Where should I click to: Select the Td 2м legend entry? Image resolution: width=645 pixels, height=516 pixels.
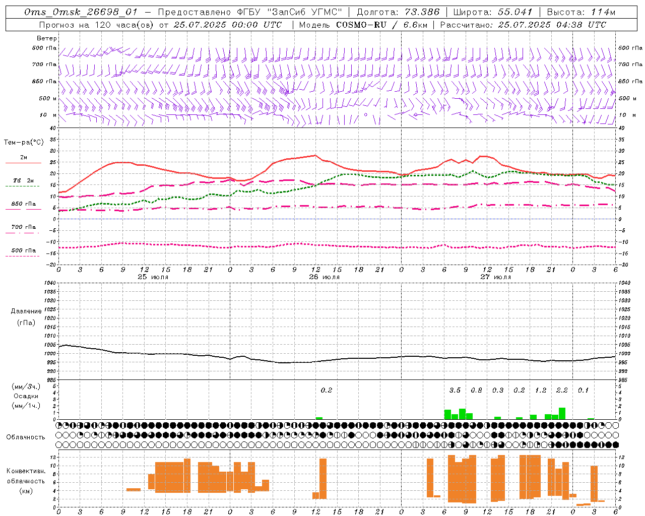pyautogui.click(x=24, y=180)
